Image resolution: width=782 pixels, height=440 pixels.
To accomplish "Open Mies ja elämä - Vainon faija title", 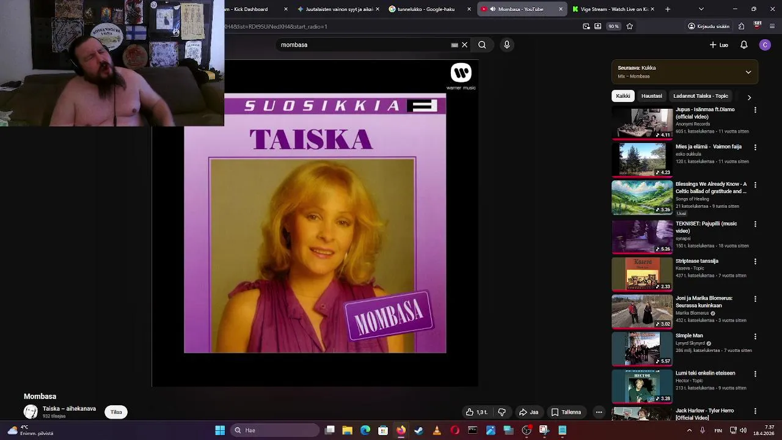I will (x=709, y=147).
